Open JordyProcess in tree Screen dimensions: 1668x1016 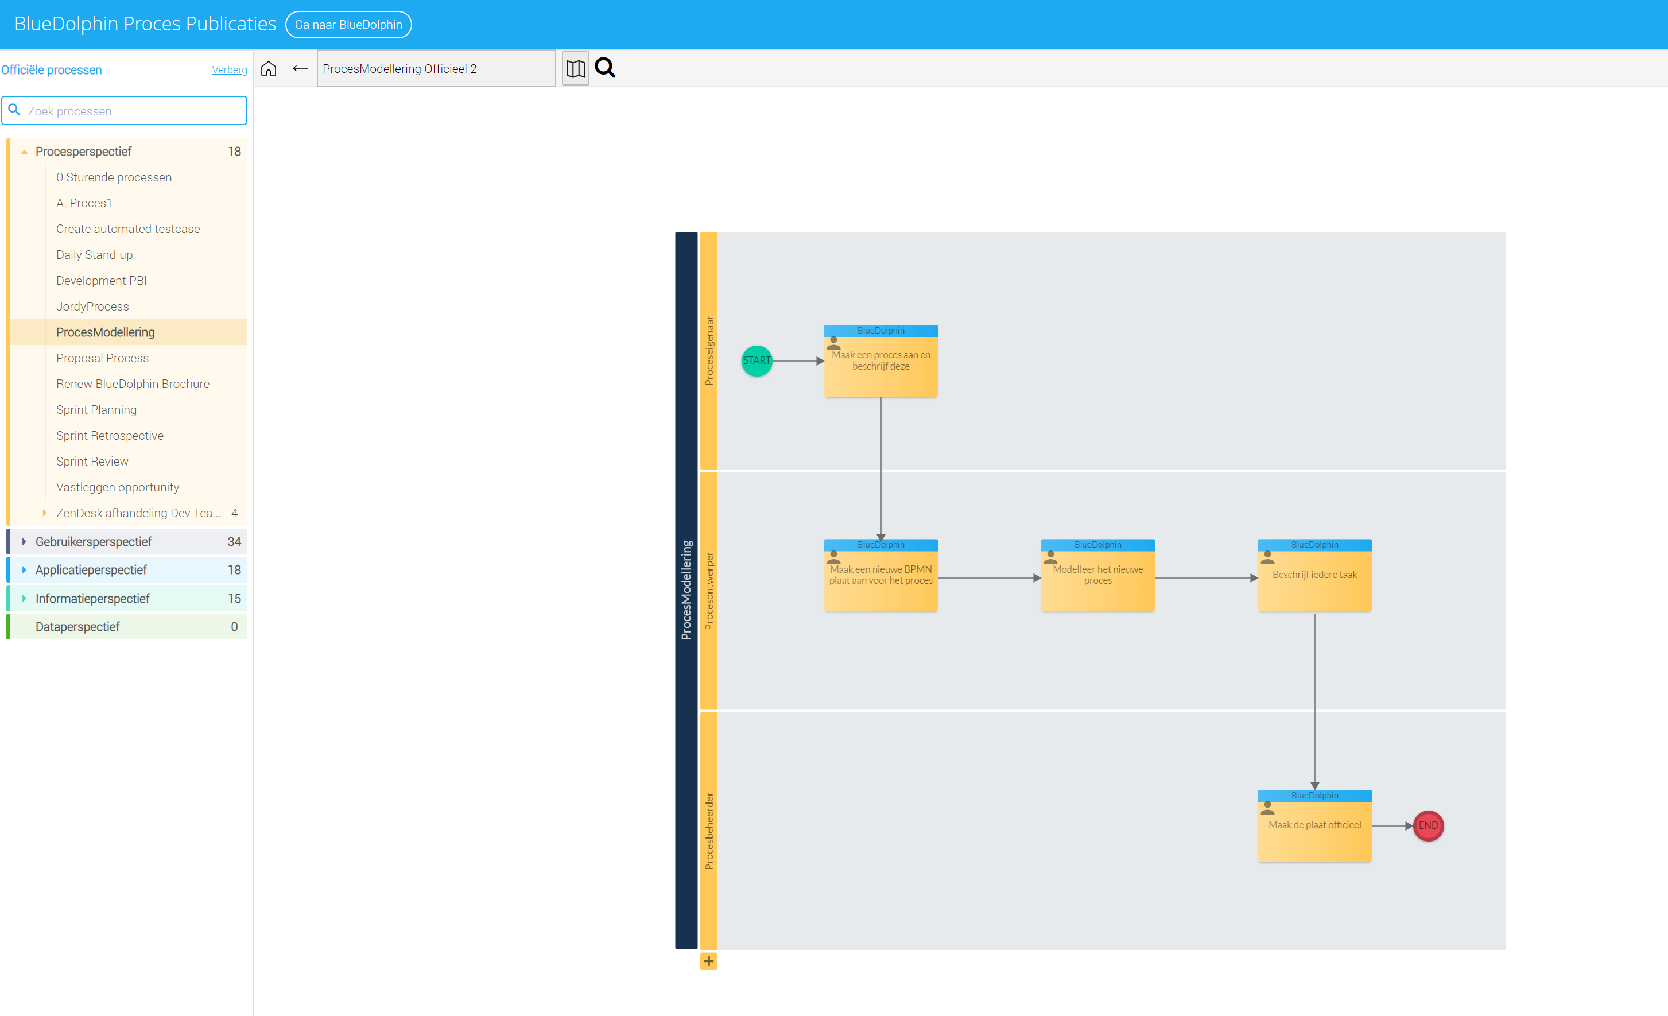92,306
